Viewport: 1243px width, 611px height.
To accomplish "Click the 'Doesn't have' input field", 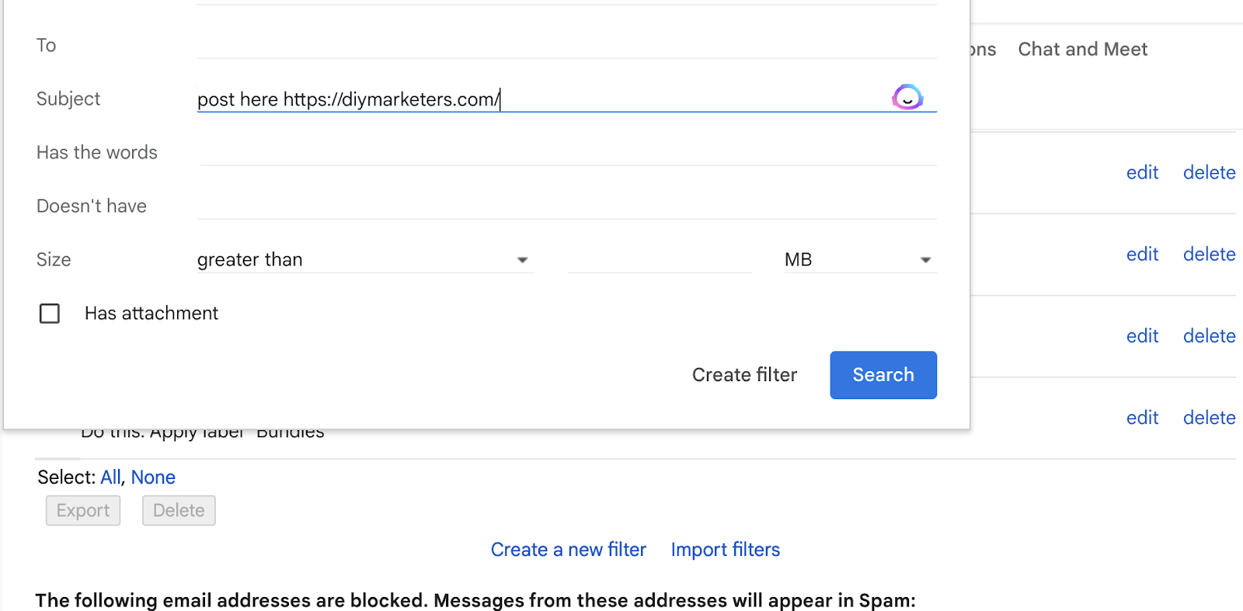I will click(x=566, y=206).
